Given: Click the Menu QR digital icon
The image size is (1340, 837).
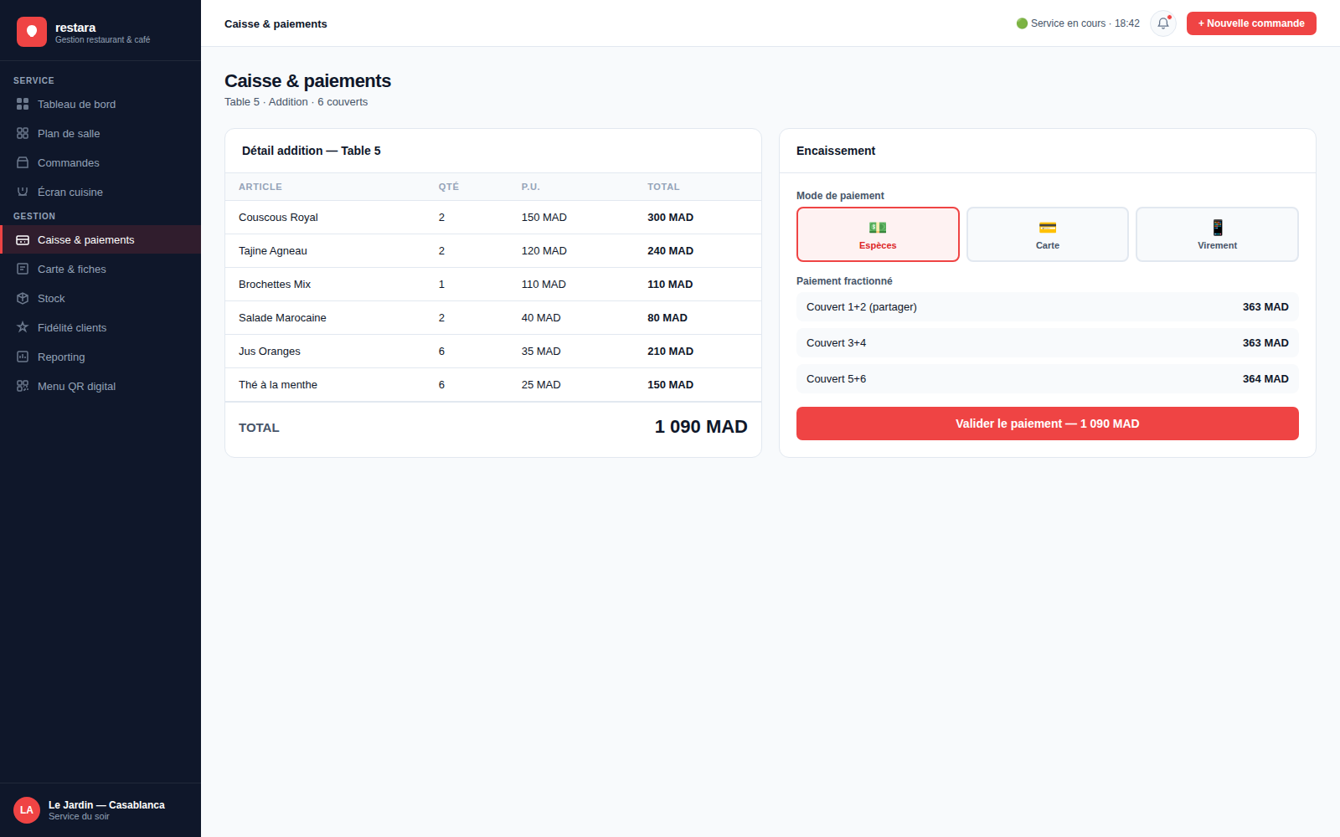Looking at the screenshot, I should coord(23,386).
